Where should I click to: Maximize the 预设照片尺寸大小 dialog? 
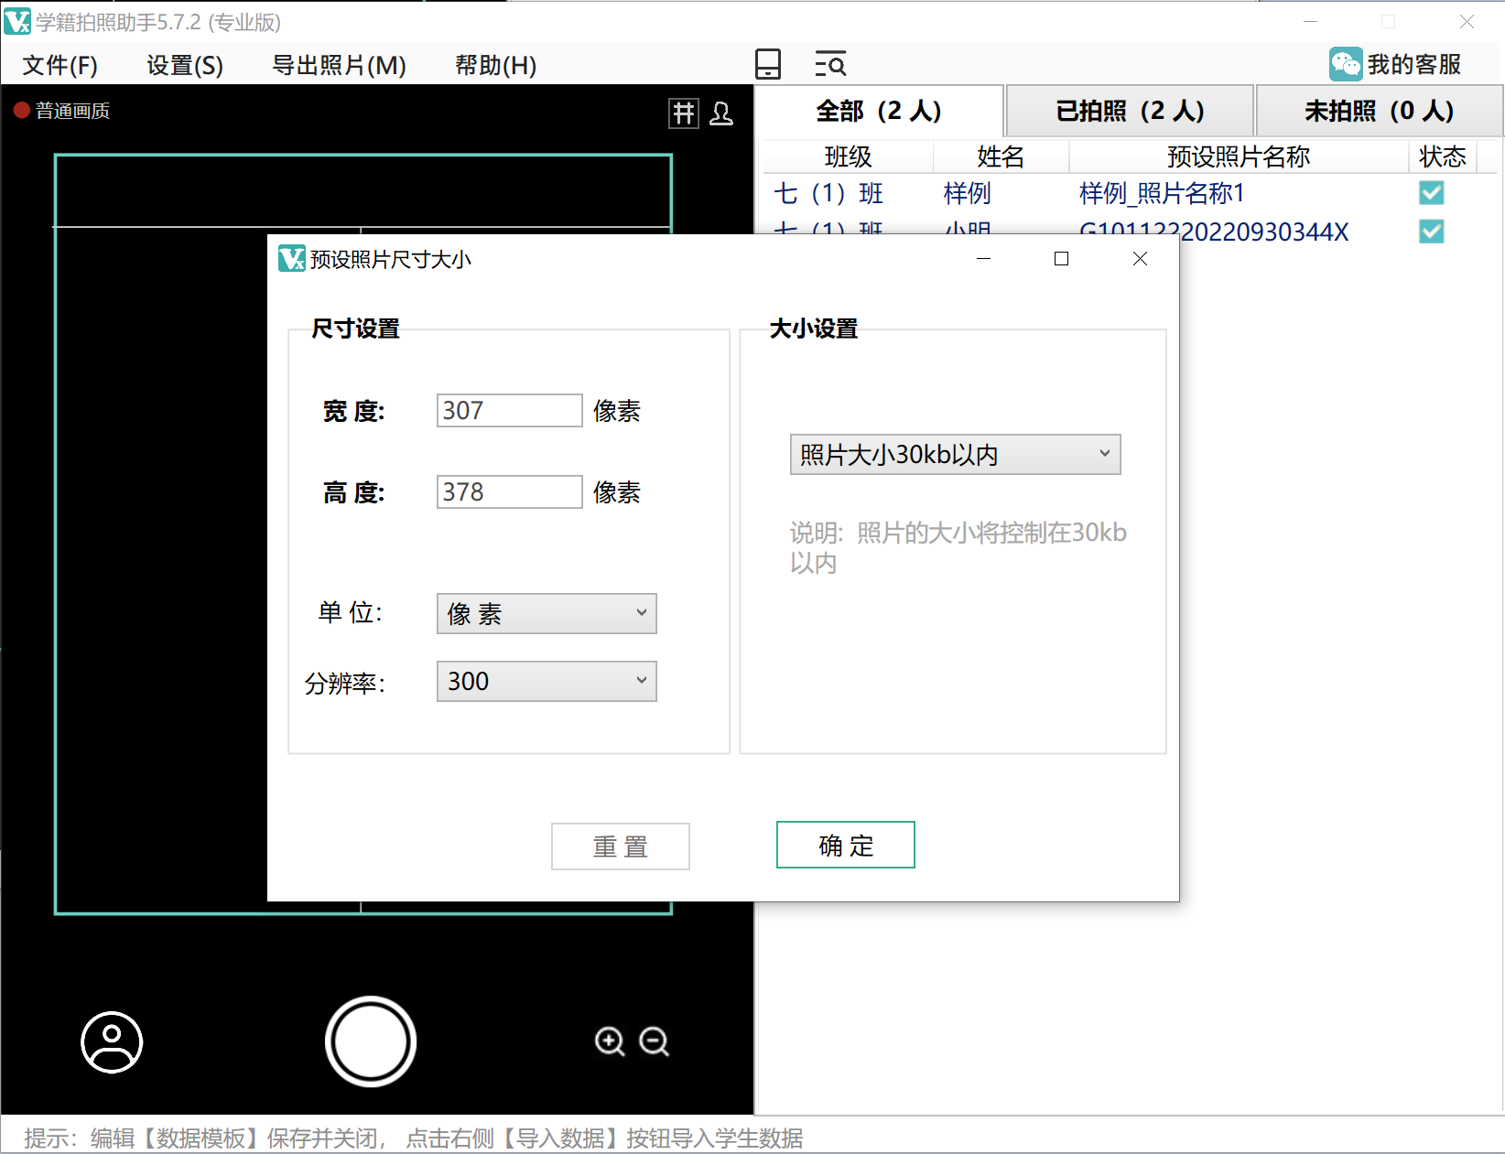pyautogui.click(x=1062, y=259)
